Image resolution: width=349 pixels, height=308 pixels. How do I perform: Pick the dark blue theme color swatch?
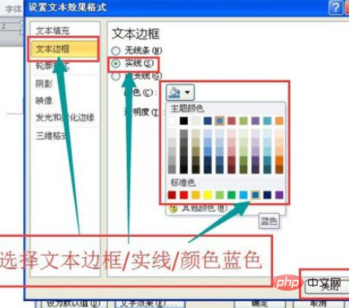(207, 120)
